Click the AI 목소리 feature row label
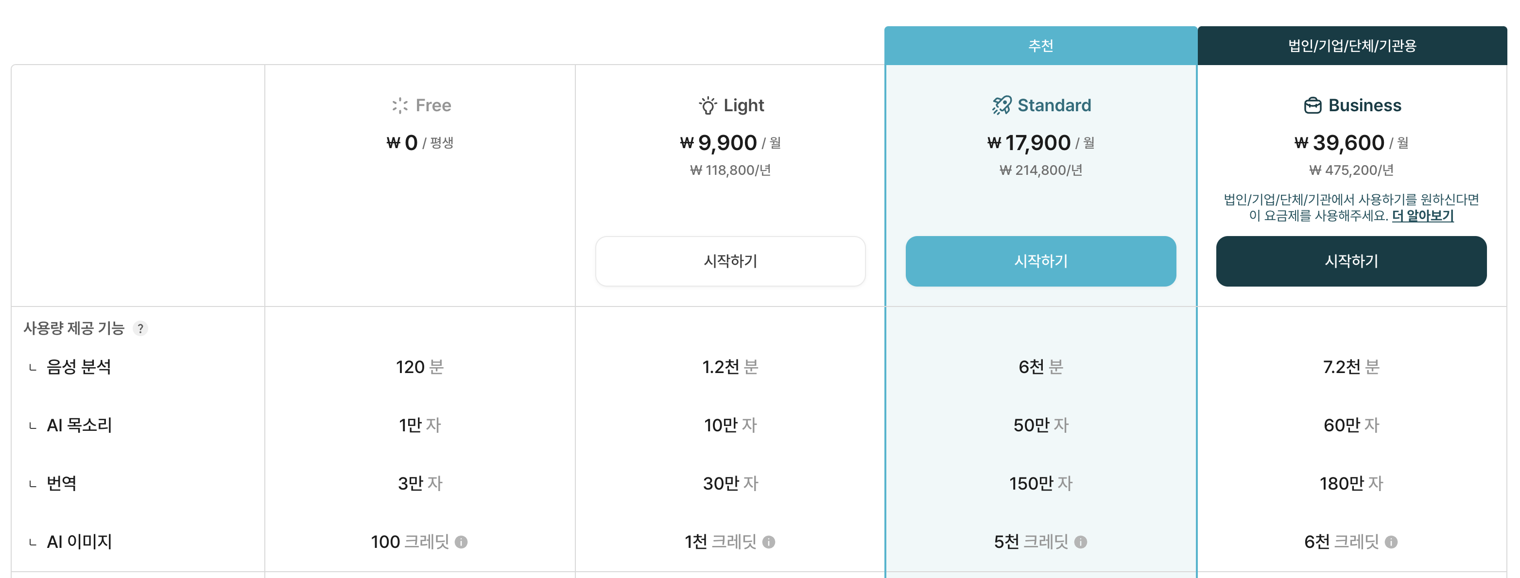1520x578 pixels. pyautogui.click(x=79, y=425)
